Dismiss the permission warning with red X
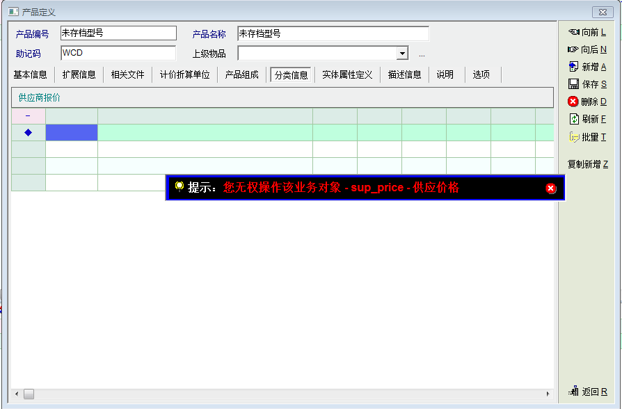Image resolution: width=622 pixels, height=409 pixels. tap(551, 188)
